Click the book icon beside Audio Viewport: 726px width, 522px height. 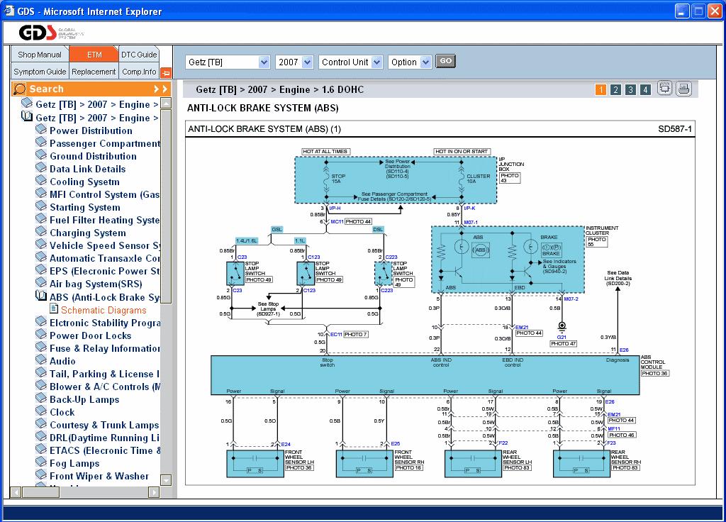(41, 360)
